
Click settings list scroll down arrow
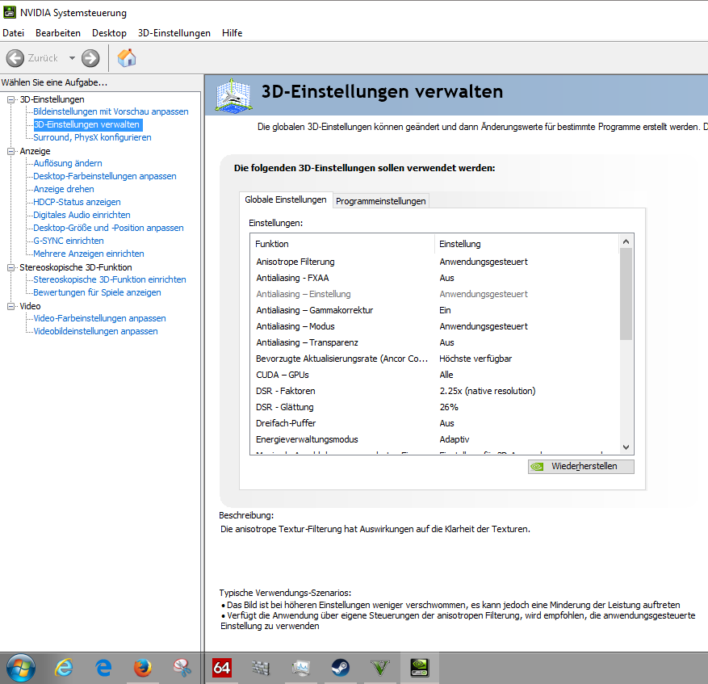[x=626, y=447]
